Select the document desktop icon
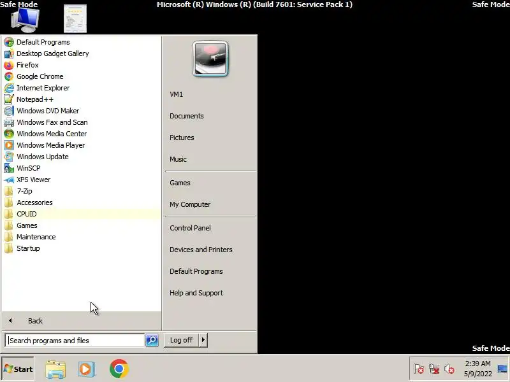The image size is (510, 382). coord(75,19)
